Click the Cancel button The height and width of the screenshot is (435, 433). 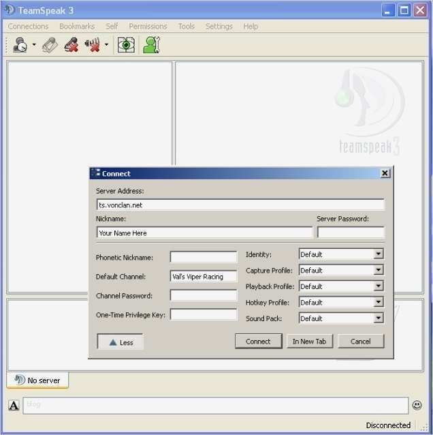(361, 341)
